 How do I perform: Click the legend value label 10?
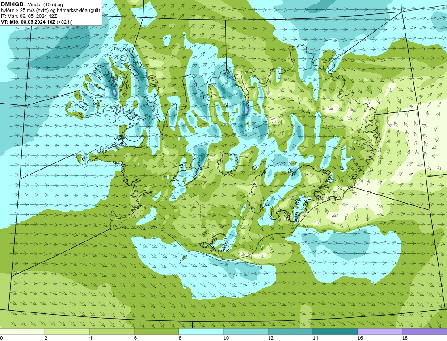226,338
